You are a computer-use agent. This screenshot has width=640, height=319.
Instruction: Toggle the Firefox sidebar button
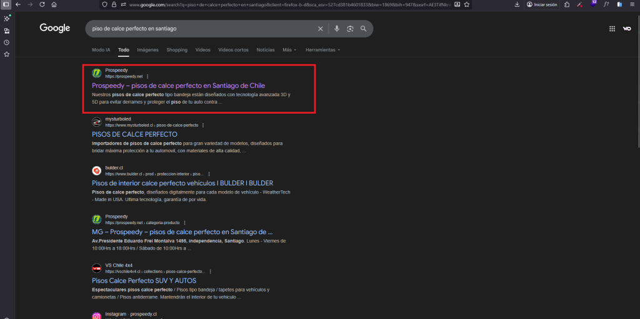point(6,4)
